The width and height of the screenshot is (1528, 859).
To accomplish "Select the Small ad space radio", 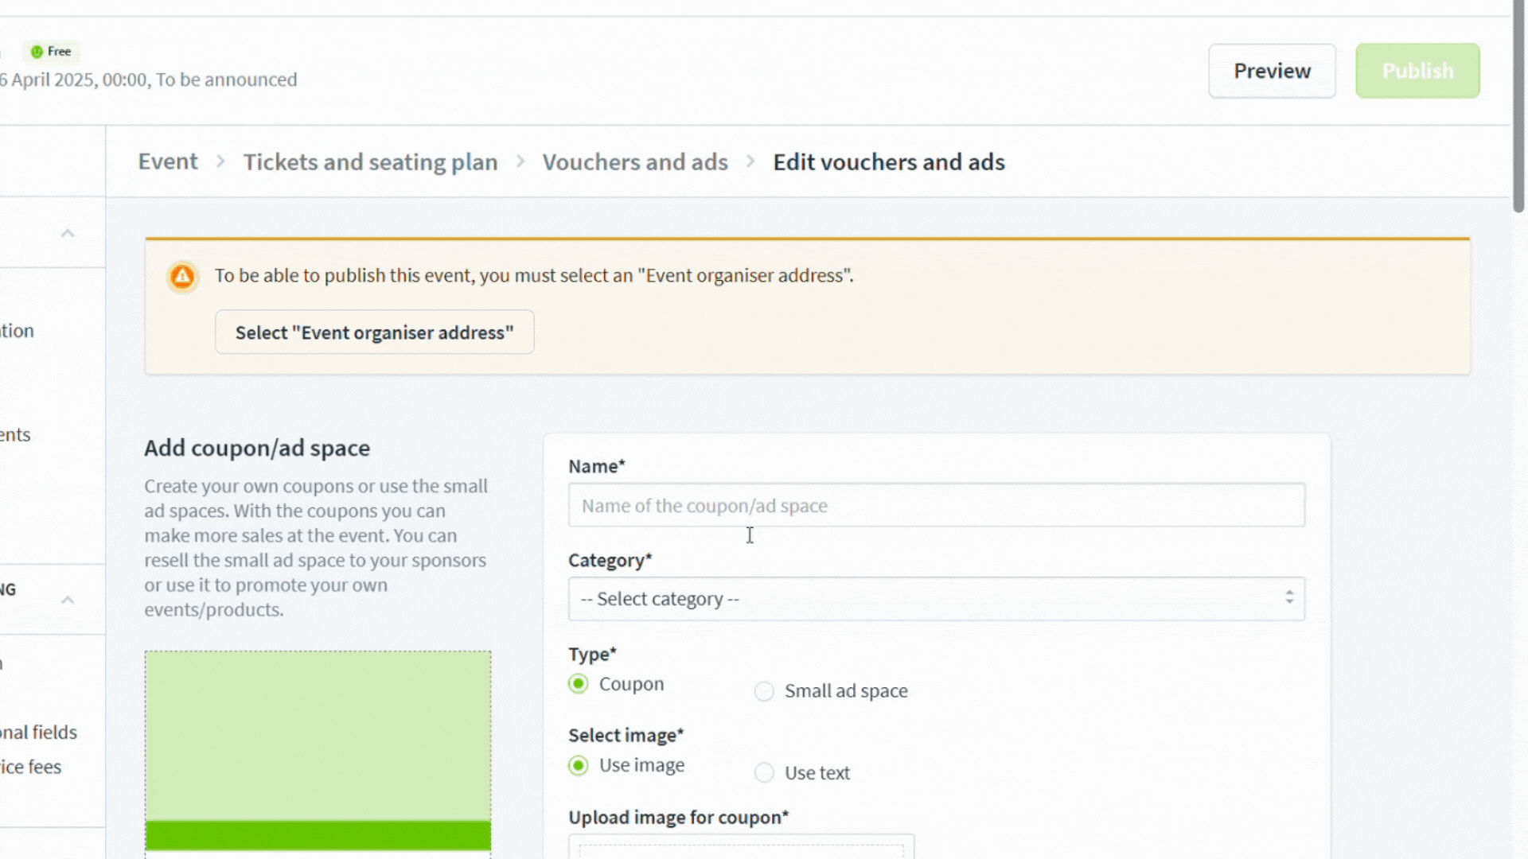I will [764, 691].
